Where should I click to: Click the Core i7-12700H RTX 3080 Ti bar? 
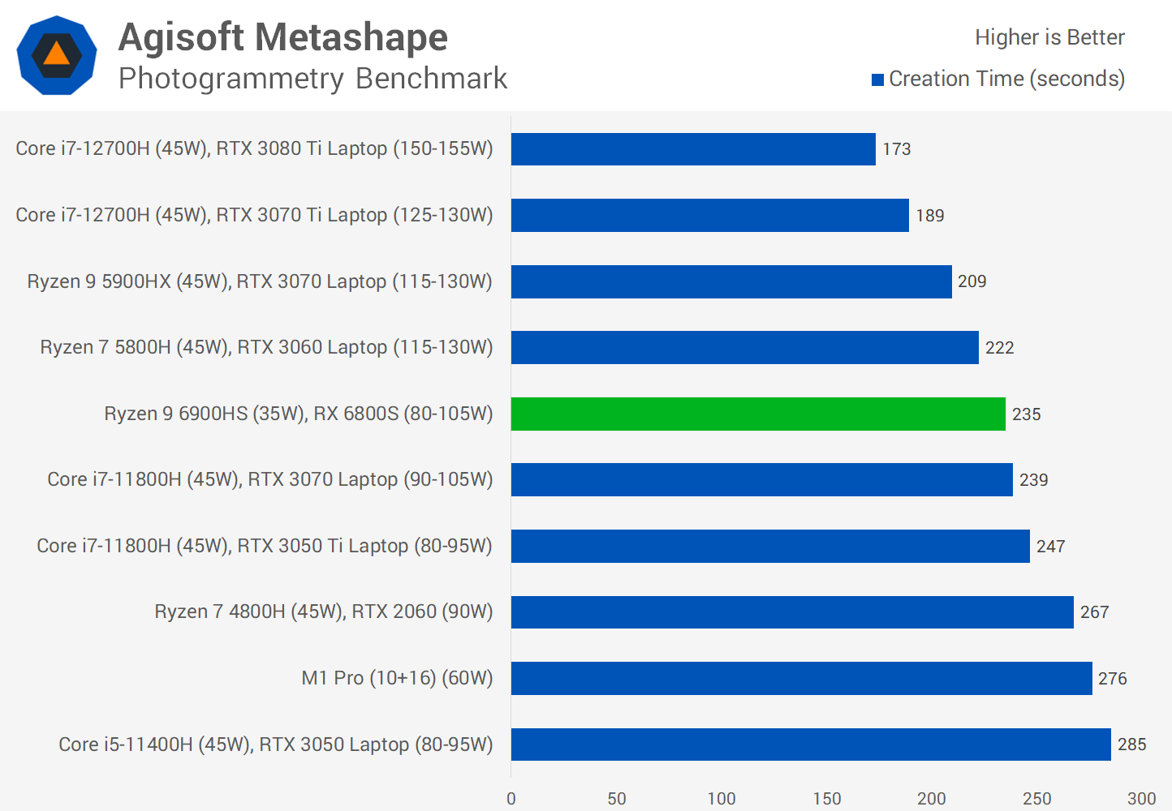click(693, 149)
